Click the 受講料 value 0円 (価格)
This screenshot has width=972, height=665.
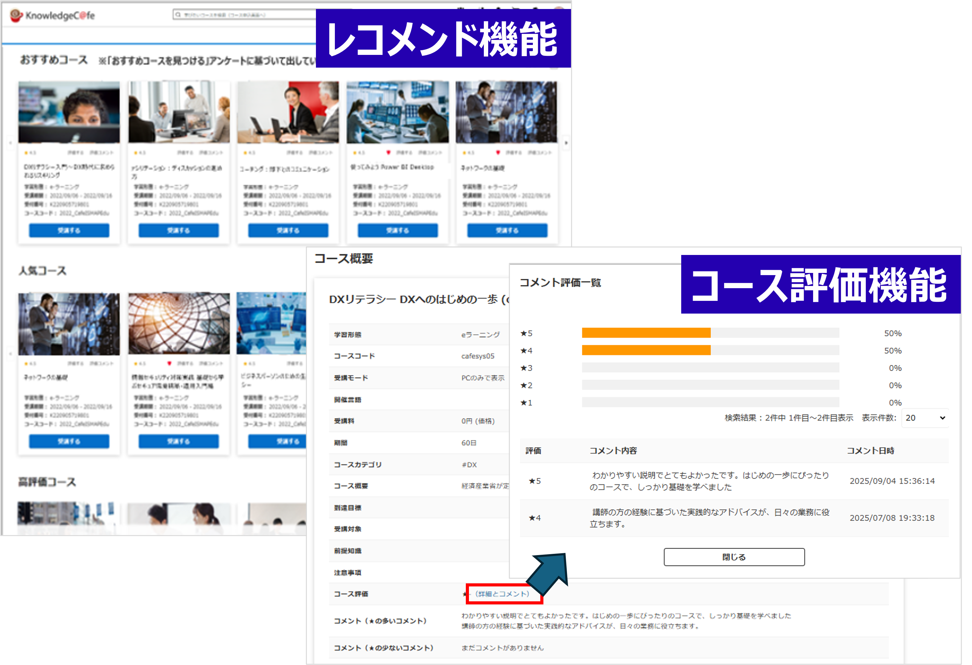[478, 421]
